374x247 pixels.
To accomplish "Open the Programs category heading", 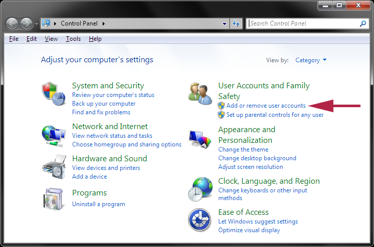I will [x=89, y=193].
